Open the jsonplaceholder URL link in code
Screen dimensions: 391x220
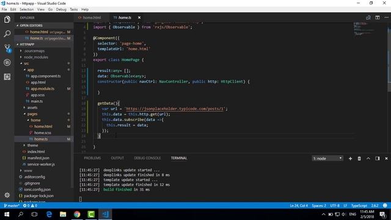click(x=175, y=109)
